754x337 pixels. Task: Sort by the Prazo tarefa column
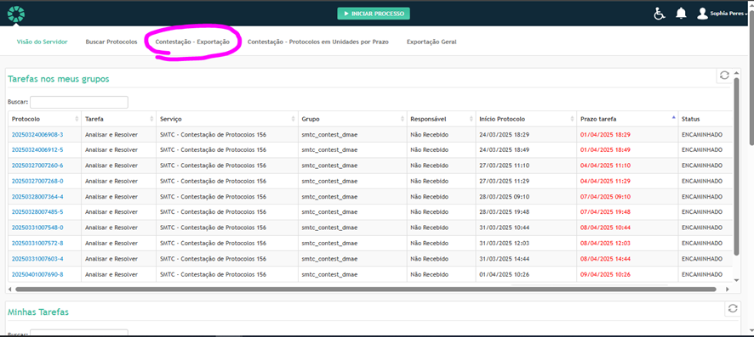pyautogui.click(x=627, y=119)
